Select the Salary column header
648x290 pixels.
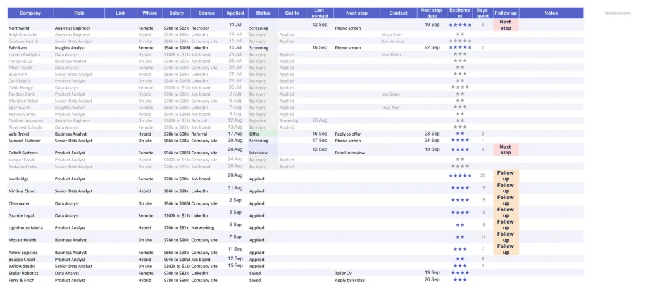coord(177,13)
